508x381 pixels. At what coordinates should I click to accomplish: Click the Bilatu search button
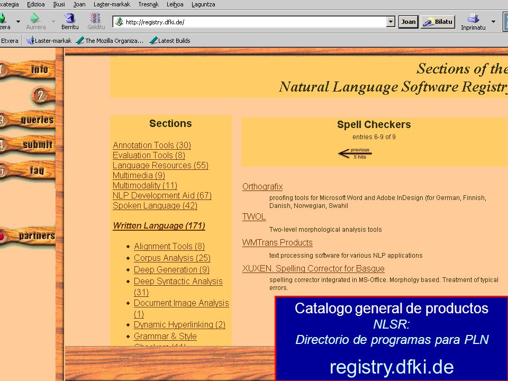(x=438, y=22)
